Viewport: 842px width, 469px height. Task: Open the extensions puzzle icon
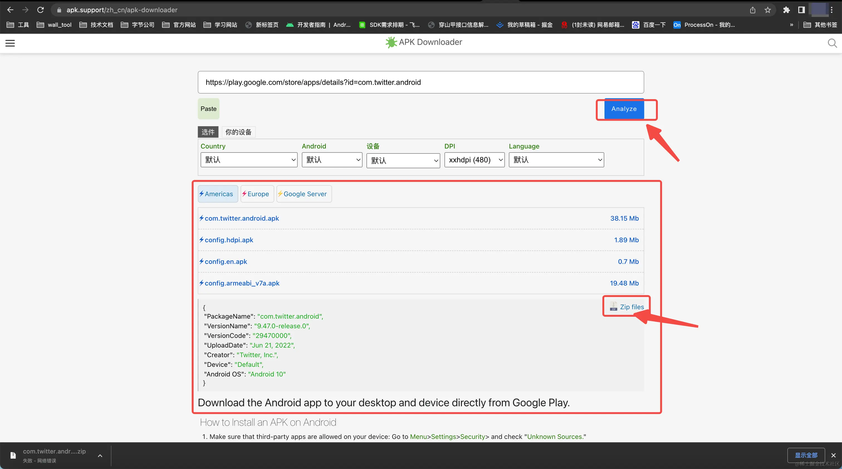(x=786, y=10)
